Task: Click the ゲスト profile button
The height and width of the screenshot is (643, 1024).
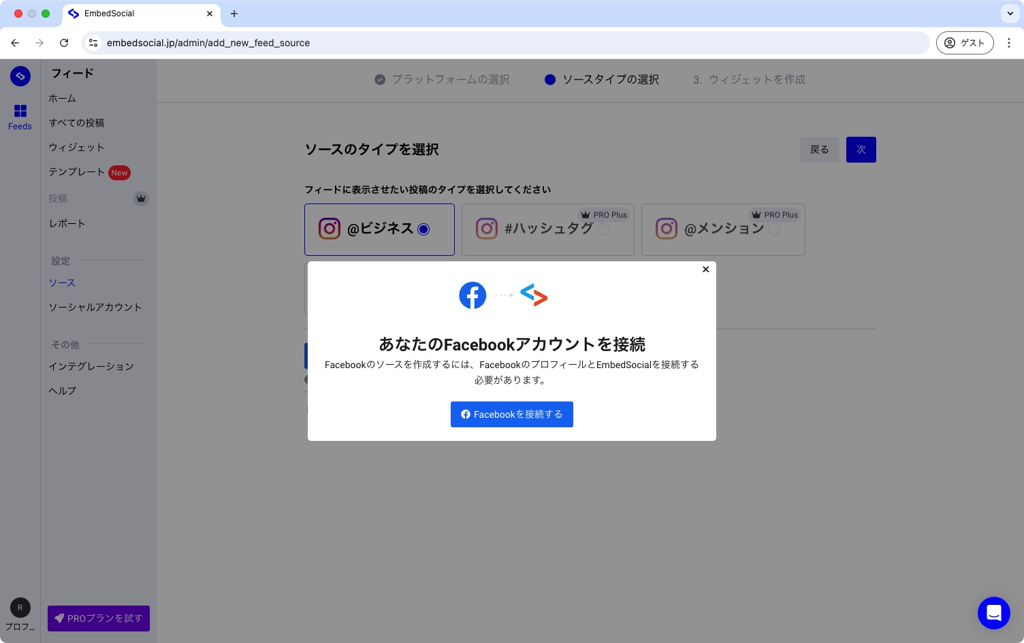Action: 965,43
